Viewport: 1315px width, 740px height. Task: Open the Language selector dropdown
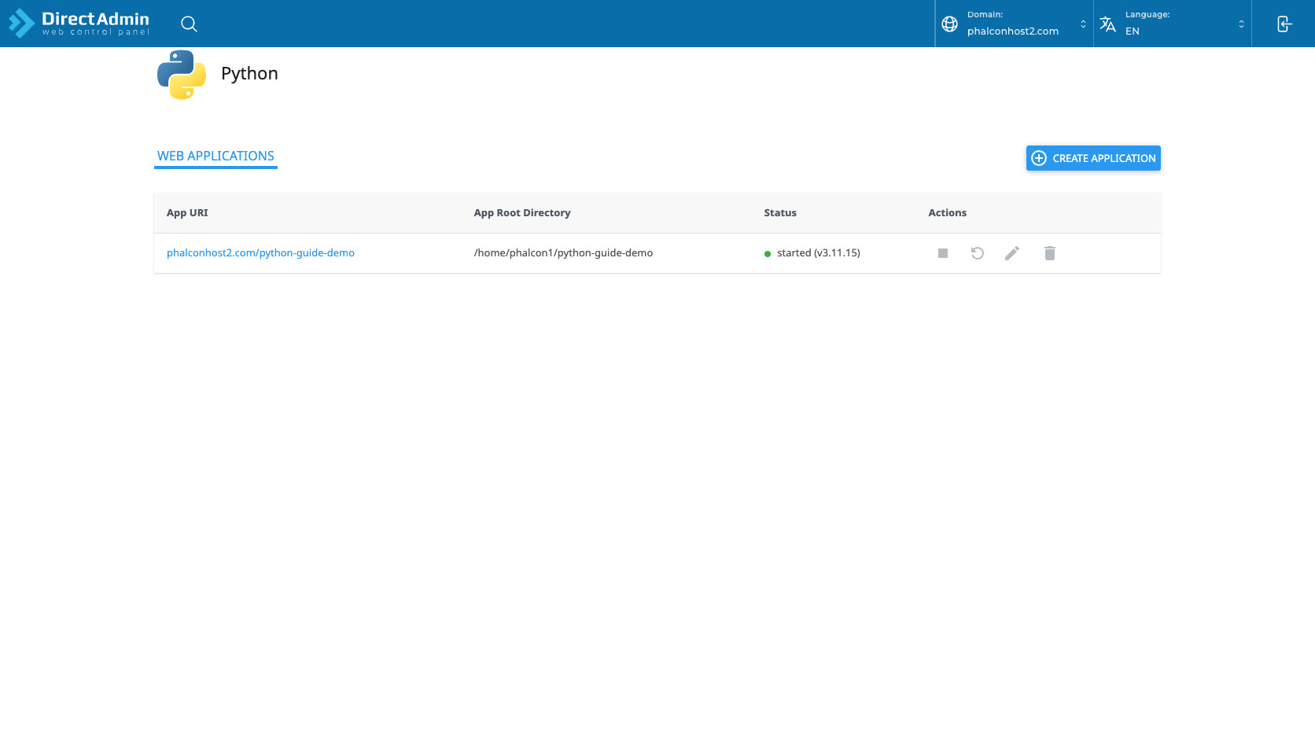(x=1172, y=24)
